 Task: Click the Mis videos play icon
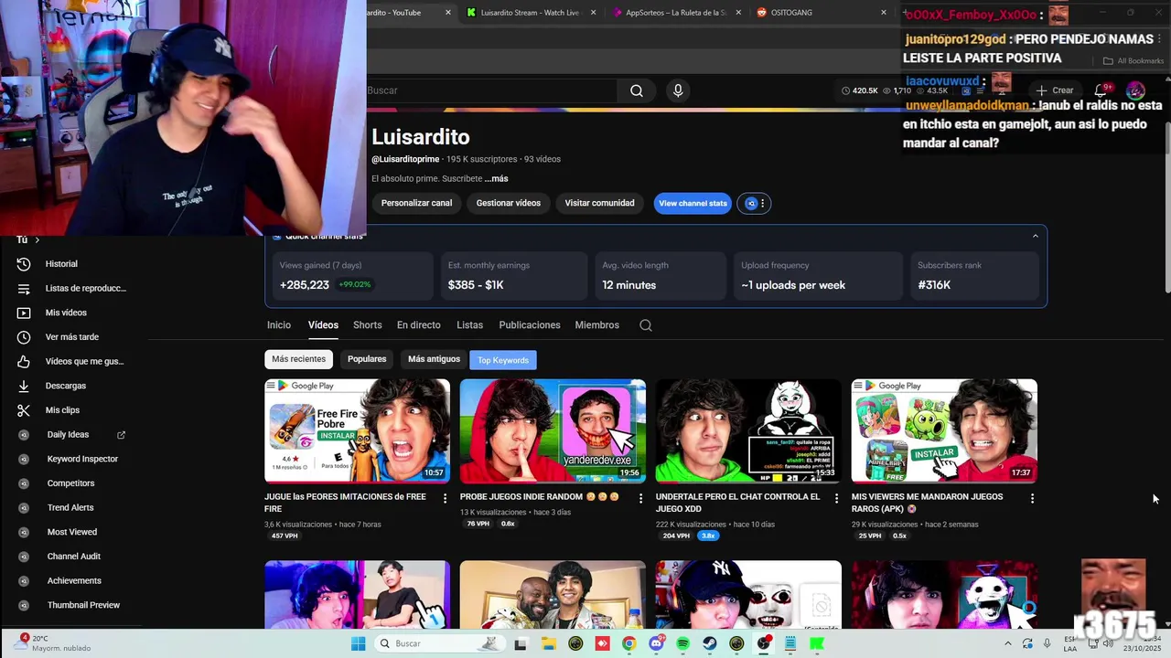(24, 313)
